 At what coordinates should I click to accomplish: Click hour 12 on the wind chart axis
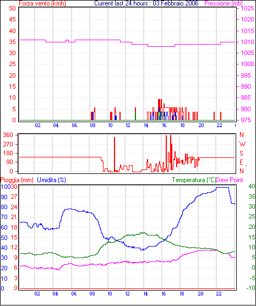click(x=128, y=125)
